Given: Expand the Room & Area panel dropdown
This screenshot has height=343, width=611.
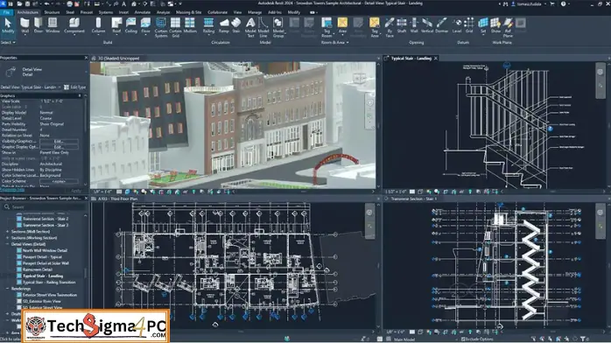Looking at the screenshot, I should [x=334, y=42].
